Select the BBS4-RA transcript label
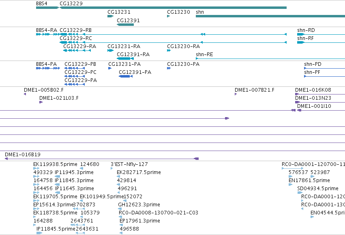345x235 pixels. pyautogui.click(x=47, y=30)
